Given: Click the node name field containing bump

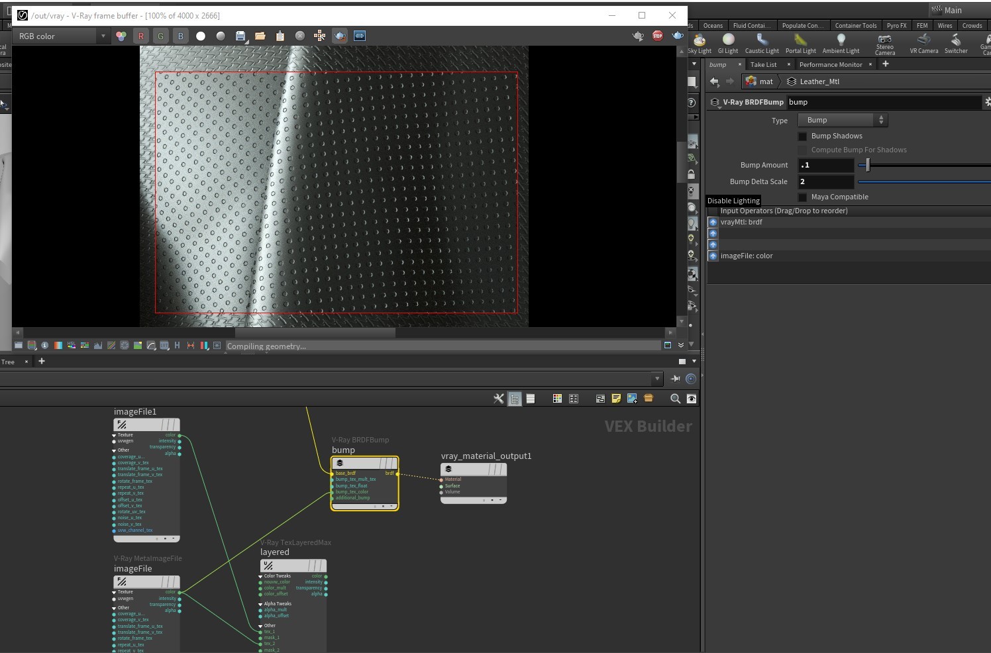Looking at the screenshot, I should click(x=883, y=102).
